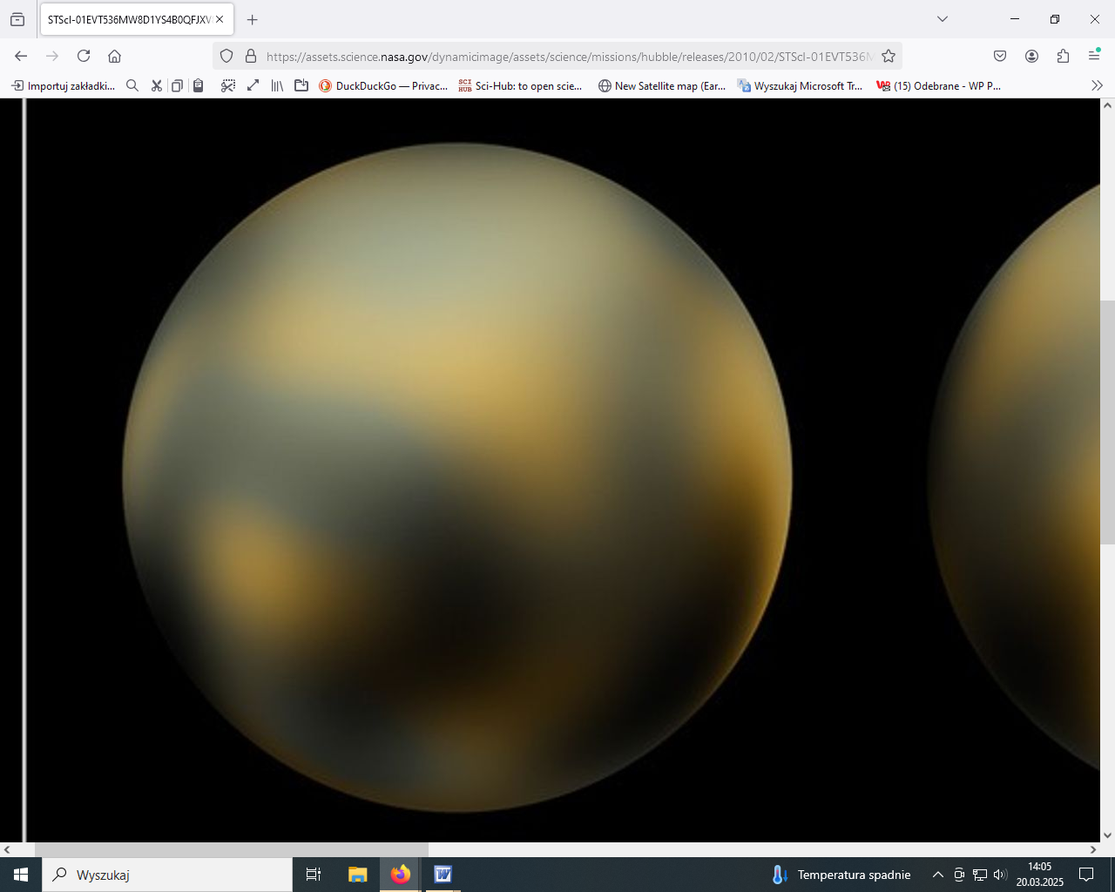Open the Save to Pocket icon
The height and width of the screenshot is (892, 1115).
click(1000, 56)
